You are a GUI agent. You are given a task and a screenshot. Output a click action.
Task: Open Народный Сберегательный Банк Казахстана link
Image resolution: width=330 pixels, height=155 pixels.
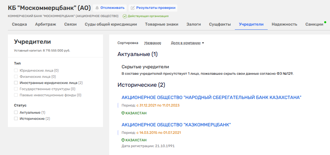coord(212,98)
